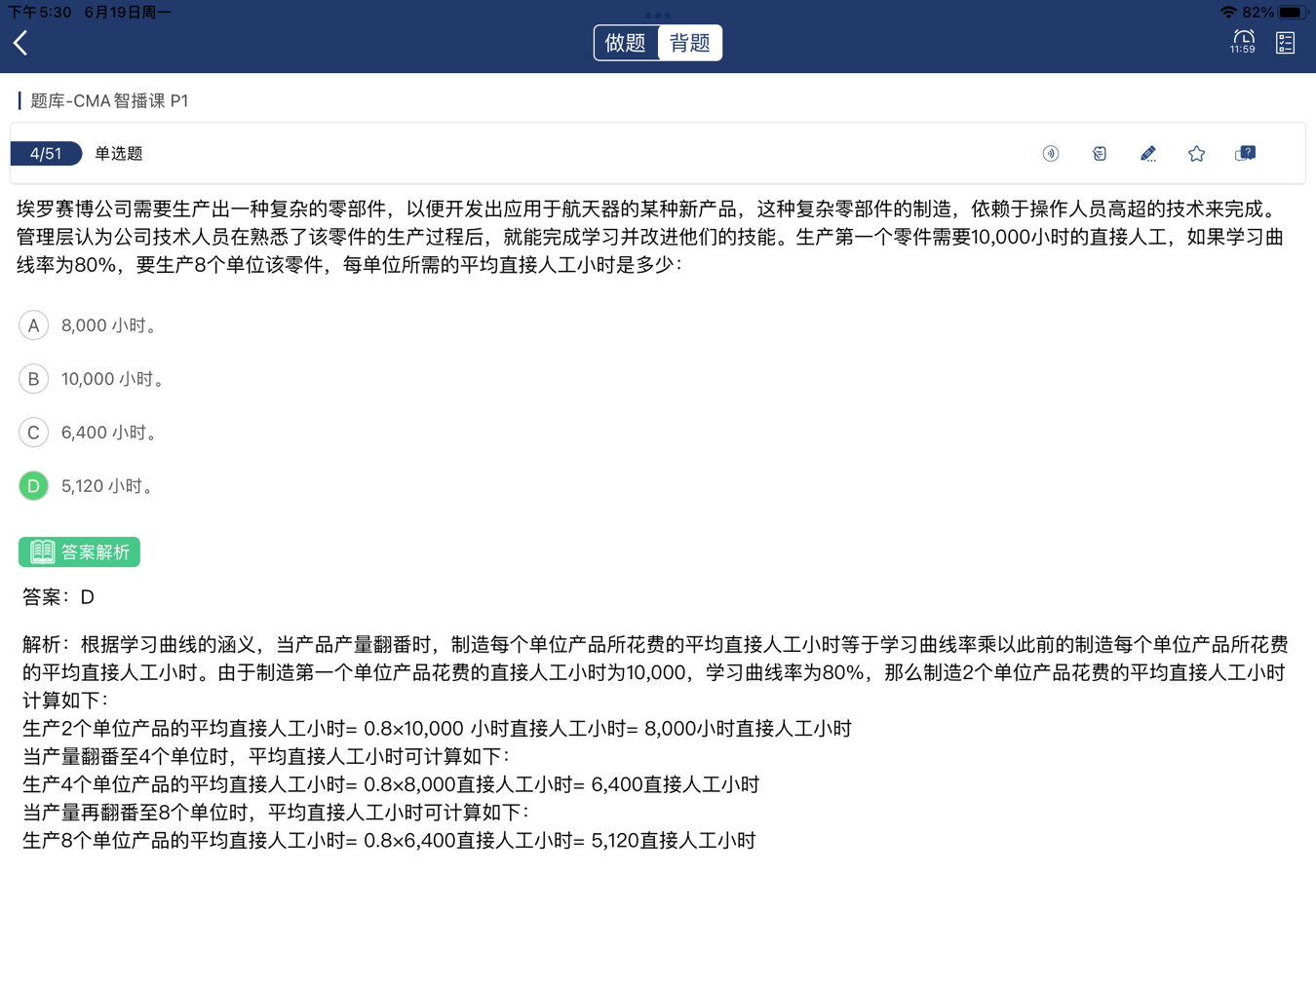
Task: Choose option B radio circle
Action: tap(34, 379)
